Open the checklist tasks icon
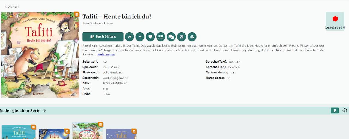The height and width of the screenshot is (139, 349). coord(161,37)
